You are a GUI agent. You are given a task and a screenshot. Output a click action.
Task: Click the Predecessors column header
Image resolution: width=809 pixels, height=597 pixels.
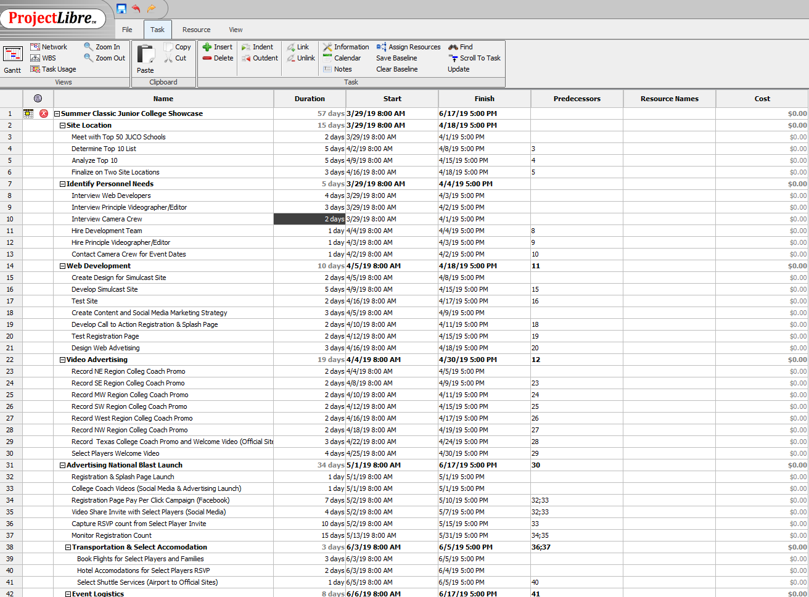[x=577, y=99]
